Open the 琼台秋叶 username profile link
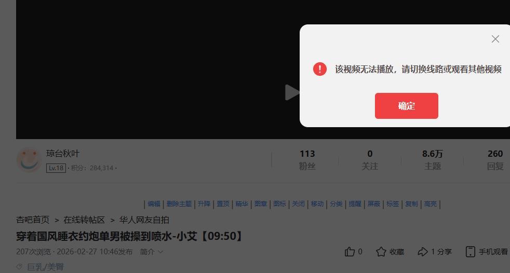This screenshot has height=273, width=510. tap(63, 154)
